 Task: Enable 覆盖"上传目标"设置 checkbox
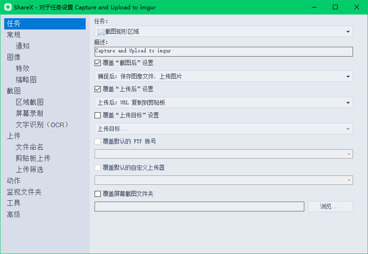[98, 115]
